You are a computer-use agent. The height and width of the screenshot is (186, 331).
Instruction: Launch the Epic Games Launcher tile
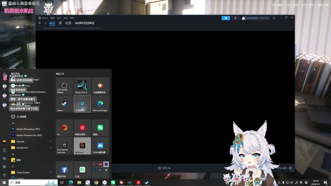(64, 146)
